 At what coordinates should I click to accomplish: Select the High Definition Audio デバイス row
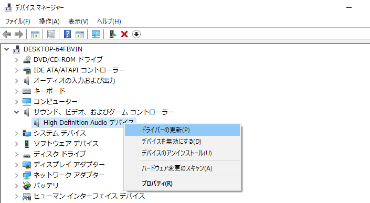click(x=84, y=123)
